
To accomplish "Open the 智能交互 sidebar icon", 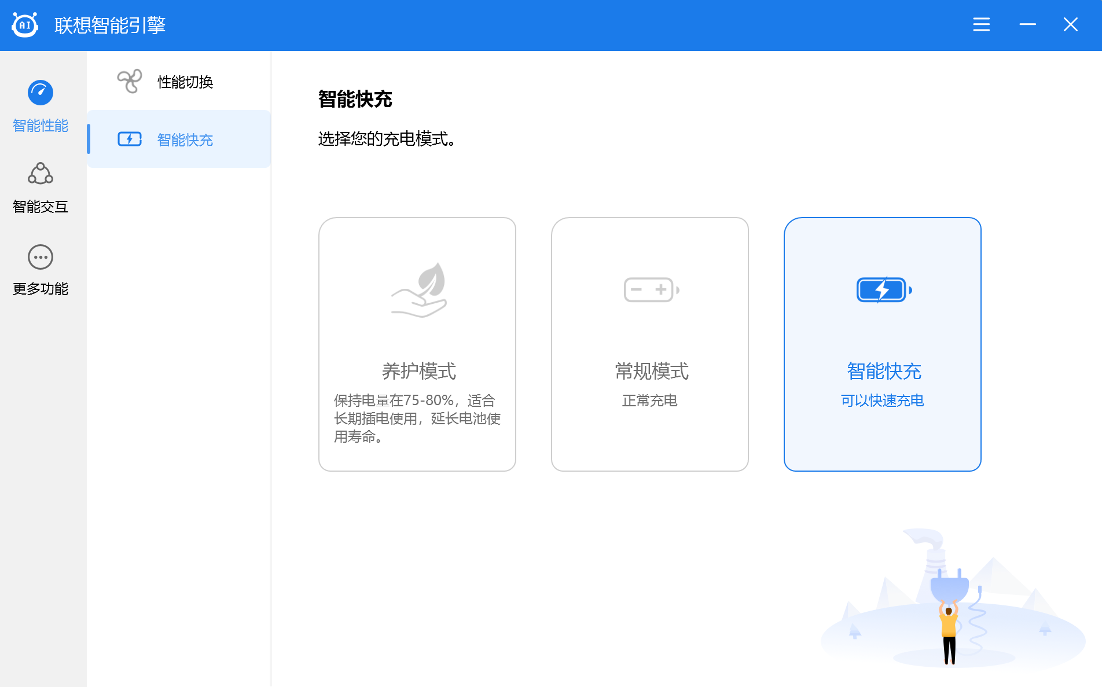I will coord(41,173).
